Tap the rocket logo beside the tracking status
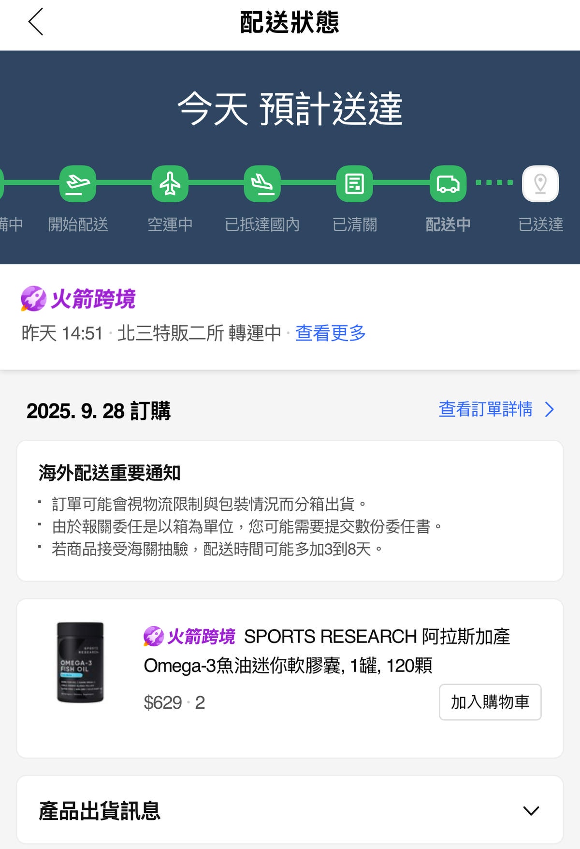 click(33, 298)
